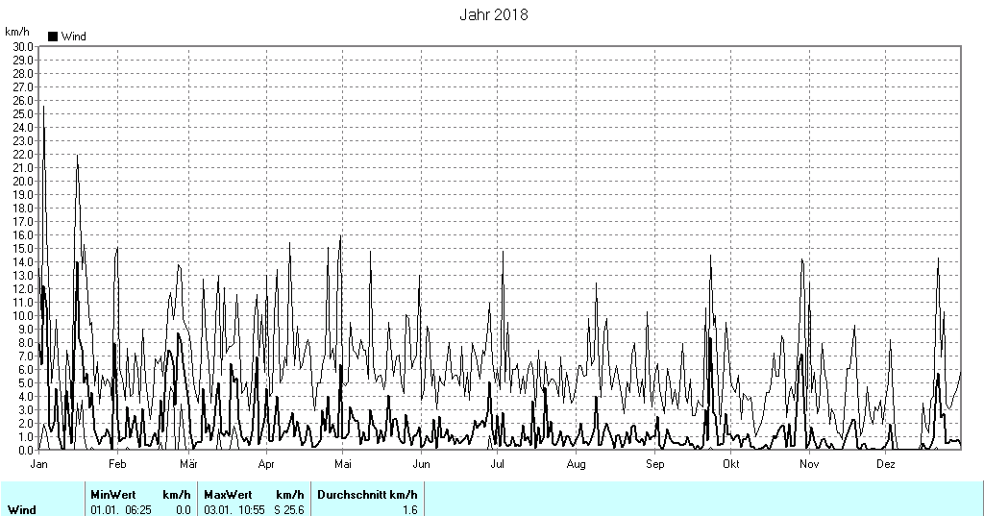Click the Durchschnitt km/h column header
Viewport: 984px width, 516px height.
tap(369, 494)
